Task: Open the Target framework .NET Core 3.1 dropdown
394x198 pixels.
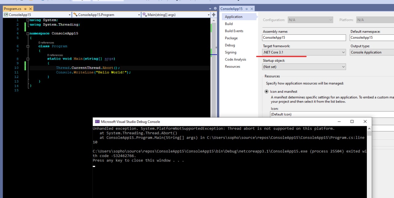Action: click(x=304, y=52)
